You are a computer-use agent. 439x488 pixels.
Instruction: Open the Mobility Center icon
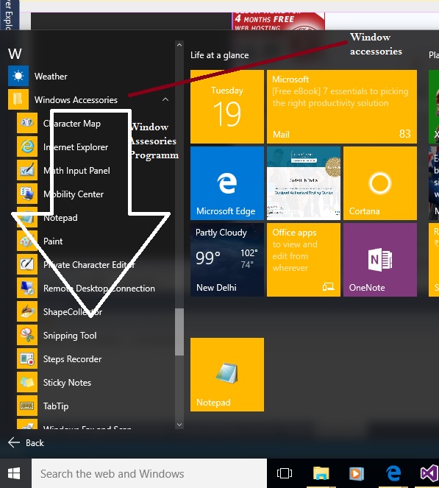point(27,194)
